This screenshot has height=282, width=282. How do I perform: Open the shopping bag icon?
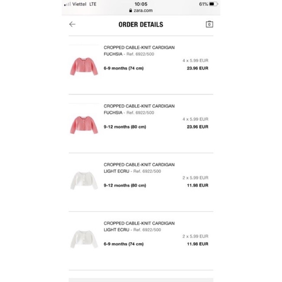point(209,24)
